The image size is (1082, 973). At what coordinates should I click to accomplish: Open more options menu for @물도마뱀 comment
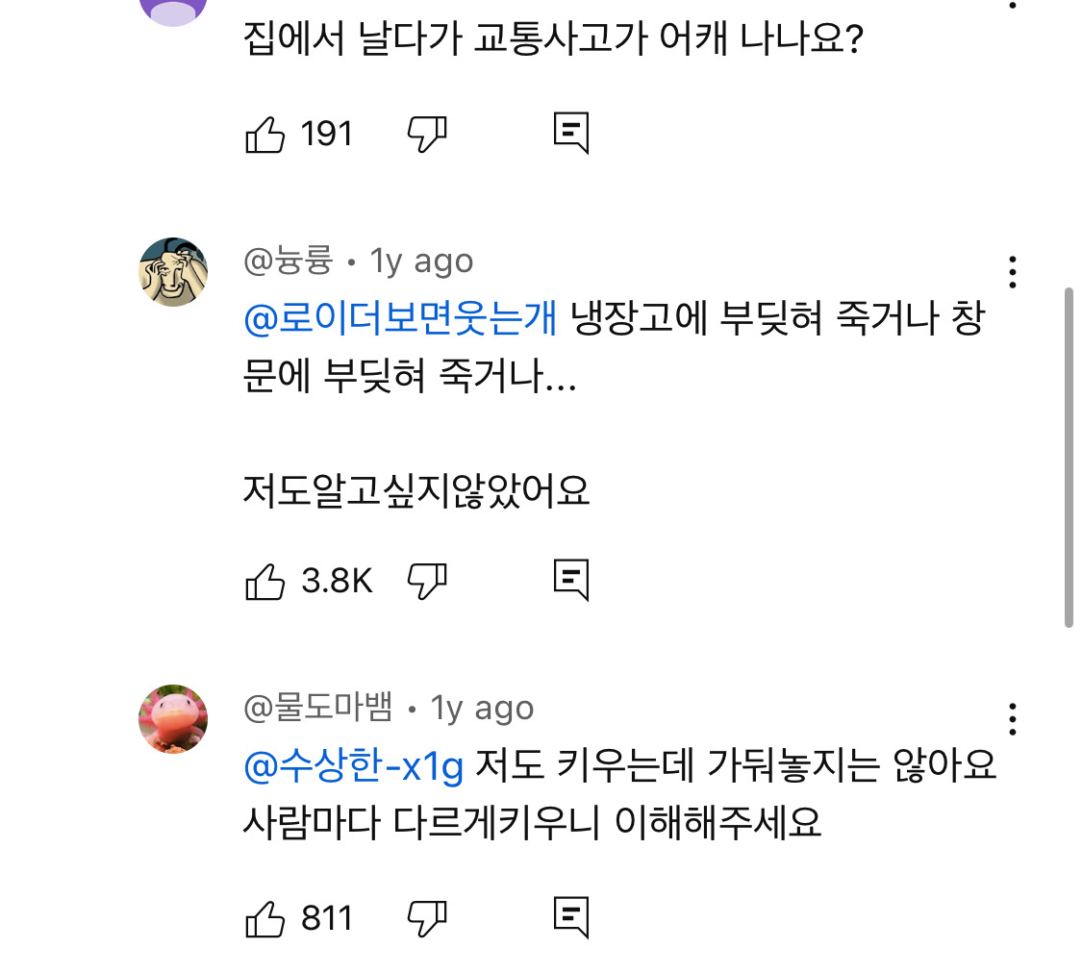pos(1012,719)
